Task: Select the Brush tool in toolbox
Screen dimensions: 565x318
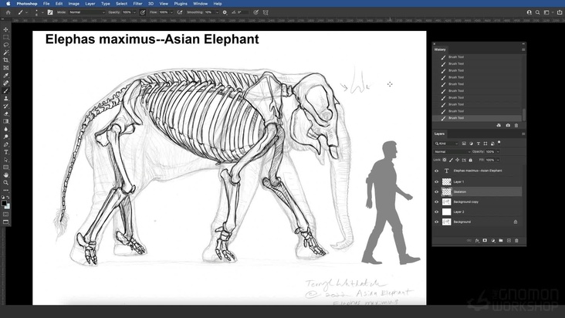Action: [x=5, y=91]
